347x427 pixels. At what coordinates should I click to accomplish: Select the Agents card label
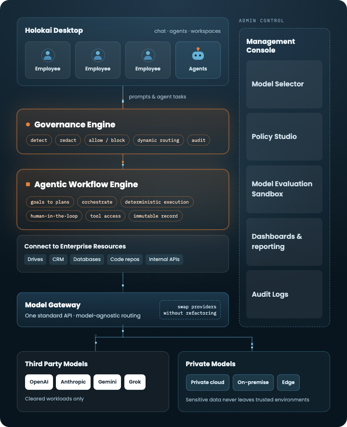click(x=198, y=69)
